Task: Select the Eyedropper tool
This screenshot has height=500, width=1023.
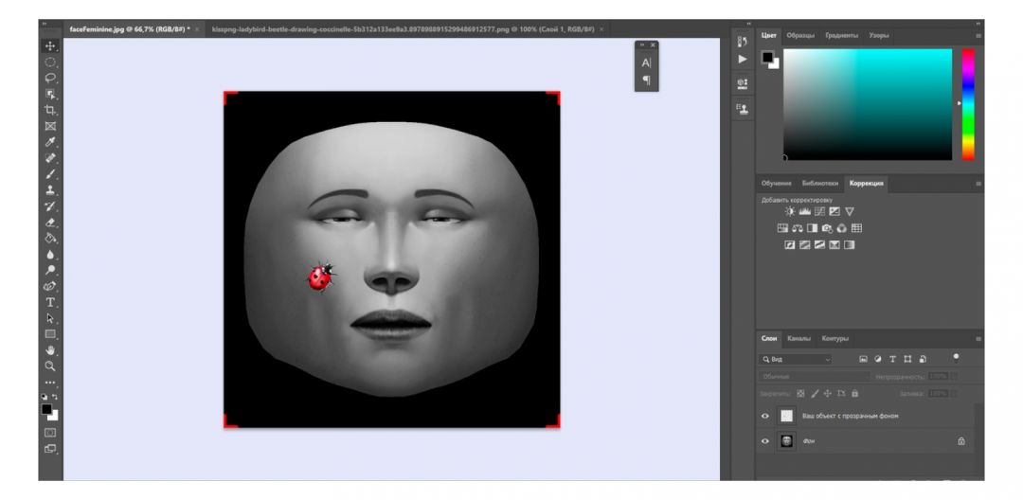Action: 50,142
